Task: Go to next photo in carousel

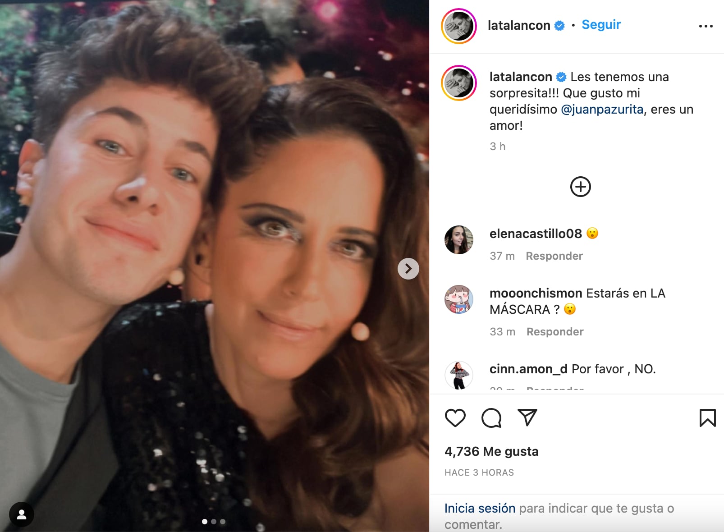Action: point(408,269)
